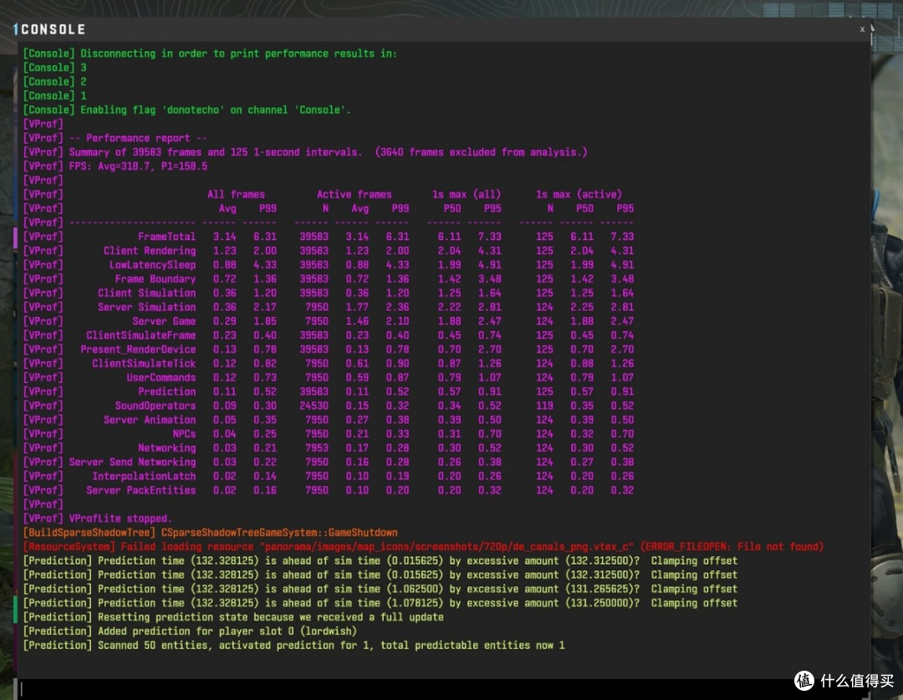Screen dimensions: 903x700
Task: Click the '(ERROR_FILEOPEN: File not found)' text
Action: pos(732,547)
